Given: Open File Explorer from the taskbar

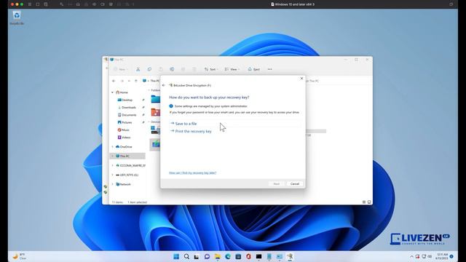Looking at the screenshot, I should pos(217,256).
